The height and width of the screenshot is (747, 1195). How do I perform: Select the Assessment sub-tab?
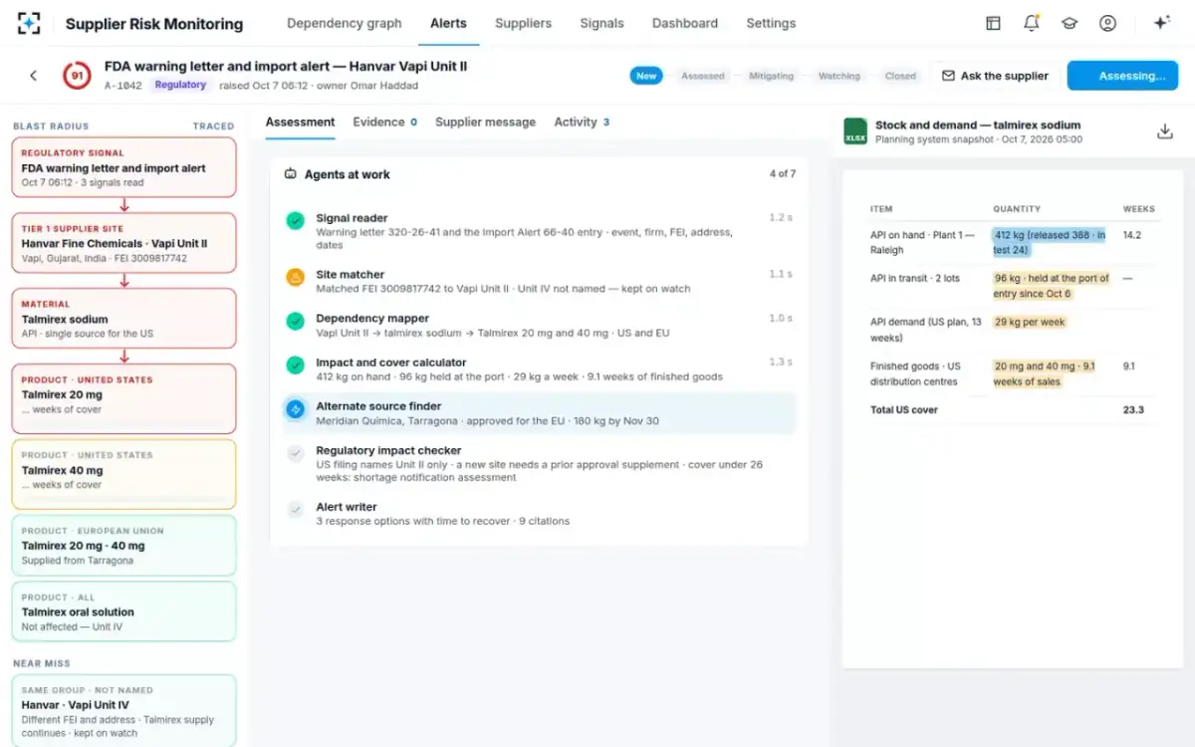(x=300, y=122)
